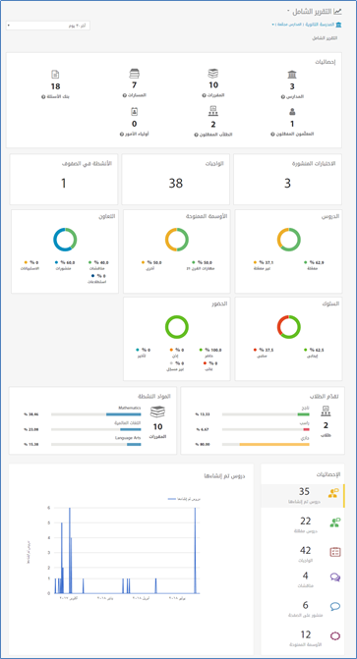Open the الاختبارات المنشورة card showing 3
The image size is (357, 659).
[x=287, y=179]
